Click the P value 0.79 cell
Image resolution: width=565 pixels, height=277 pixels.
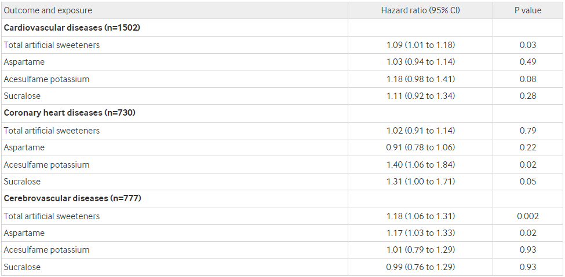[527, 131]
